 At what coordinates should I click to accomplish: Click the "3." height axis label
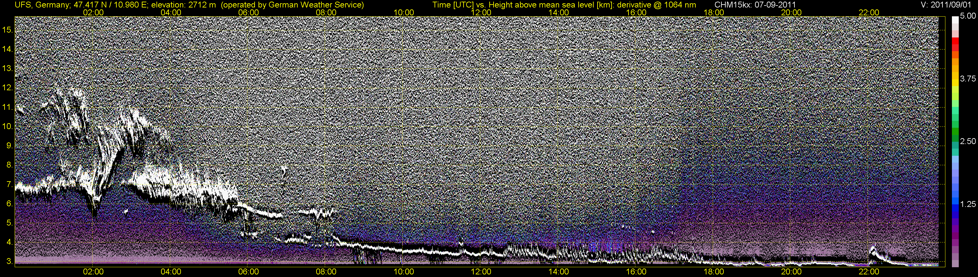tap(9, 261)
